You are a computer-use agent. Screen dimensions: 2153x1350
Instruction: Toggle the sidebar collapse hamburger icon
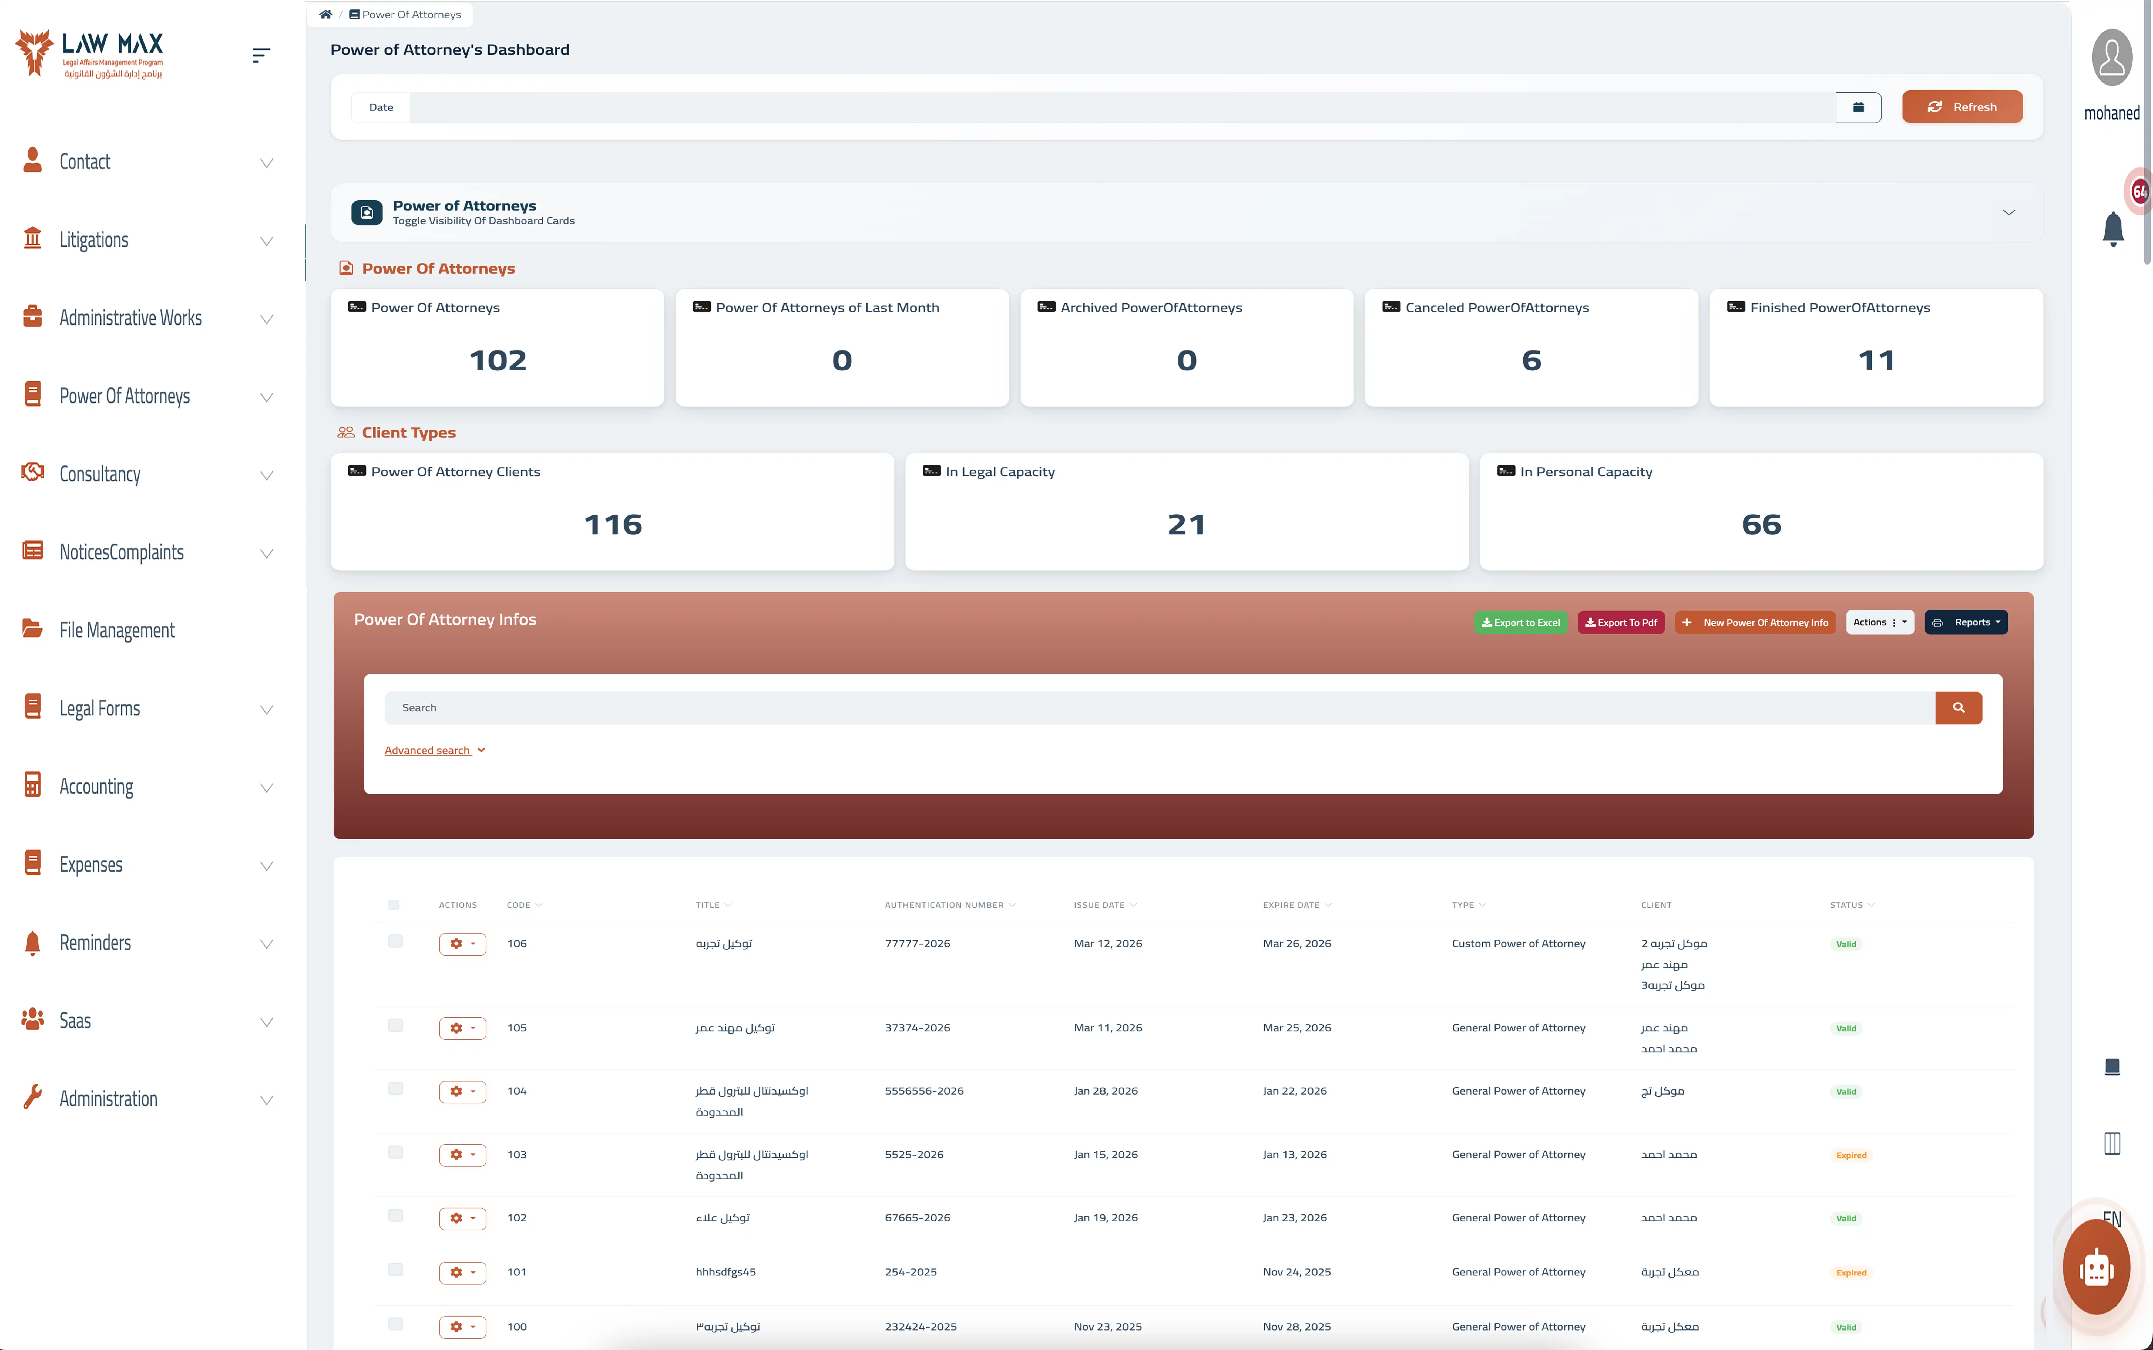click(x=261, y=55)
